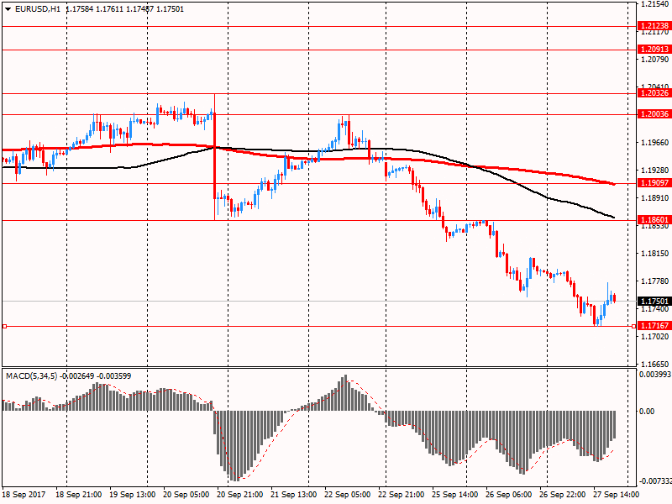Click the 18 Sep 2017 date label
Screen dimensions: 672x504
24,495
